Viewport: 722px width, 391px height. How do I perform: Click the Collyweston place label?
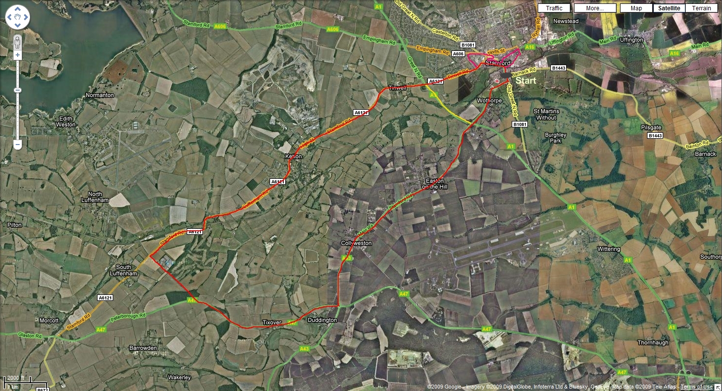point(356,243)
